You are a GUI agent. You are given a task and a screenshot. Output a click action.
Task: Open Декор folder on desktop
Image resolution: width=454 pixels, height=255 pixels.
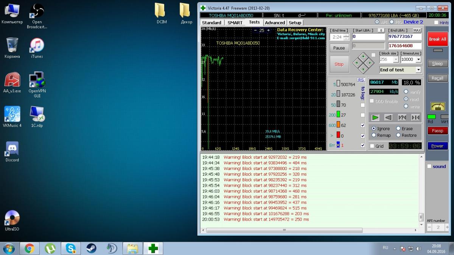tap(186, 13)
